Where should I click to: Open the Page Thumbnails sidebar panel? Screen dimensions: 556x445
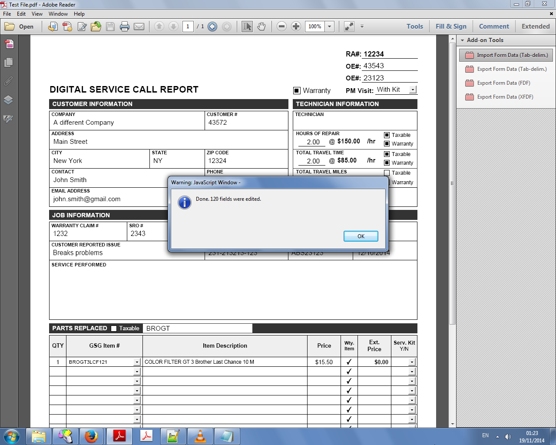(x=8, y=63)
